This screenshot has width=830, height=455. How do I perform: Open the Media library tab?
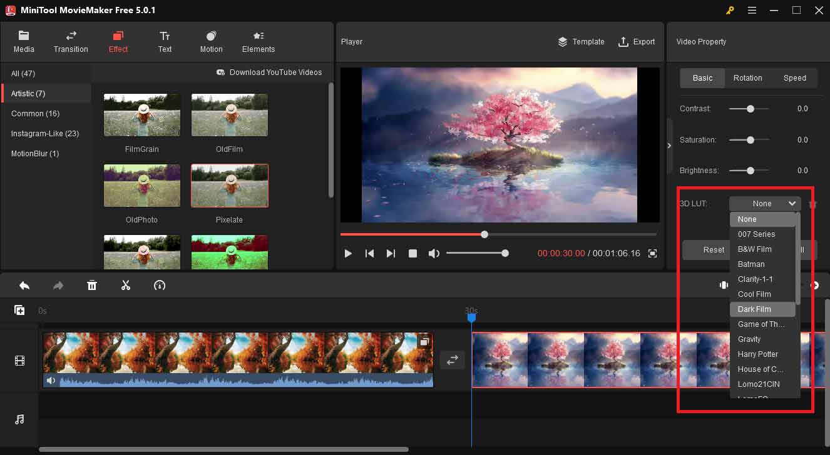click(24, 41)
